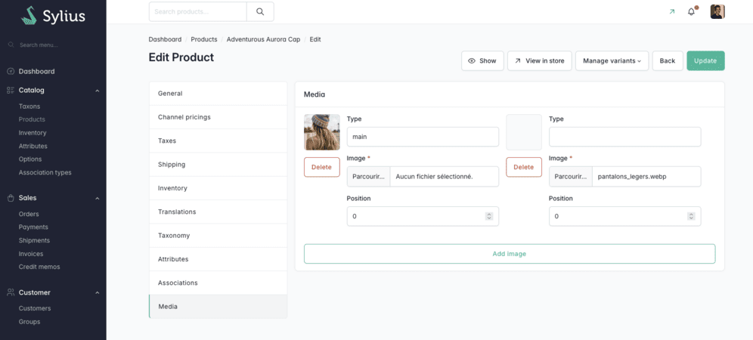753x340 pixels.
Task: Click the search magnifier button
Action: (260, 11)
